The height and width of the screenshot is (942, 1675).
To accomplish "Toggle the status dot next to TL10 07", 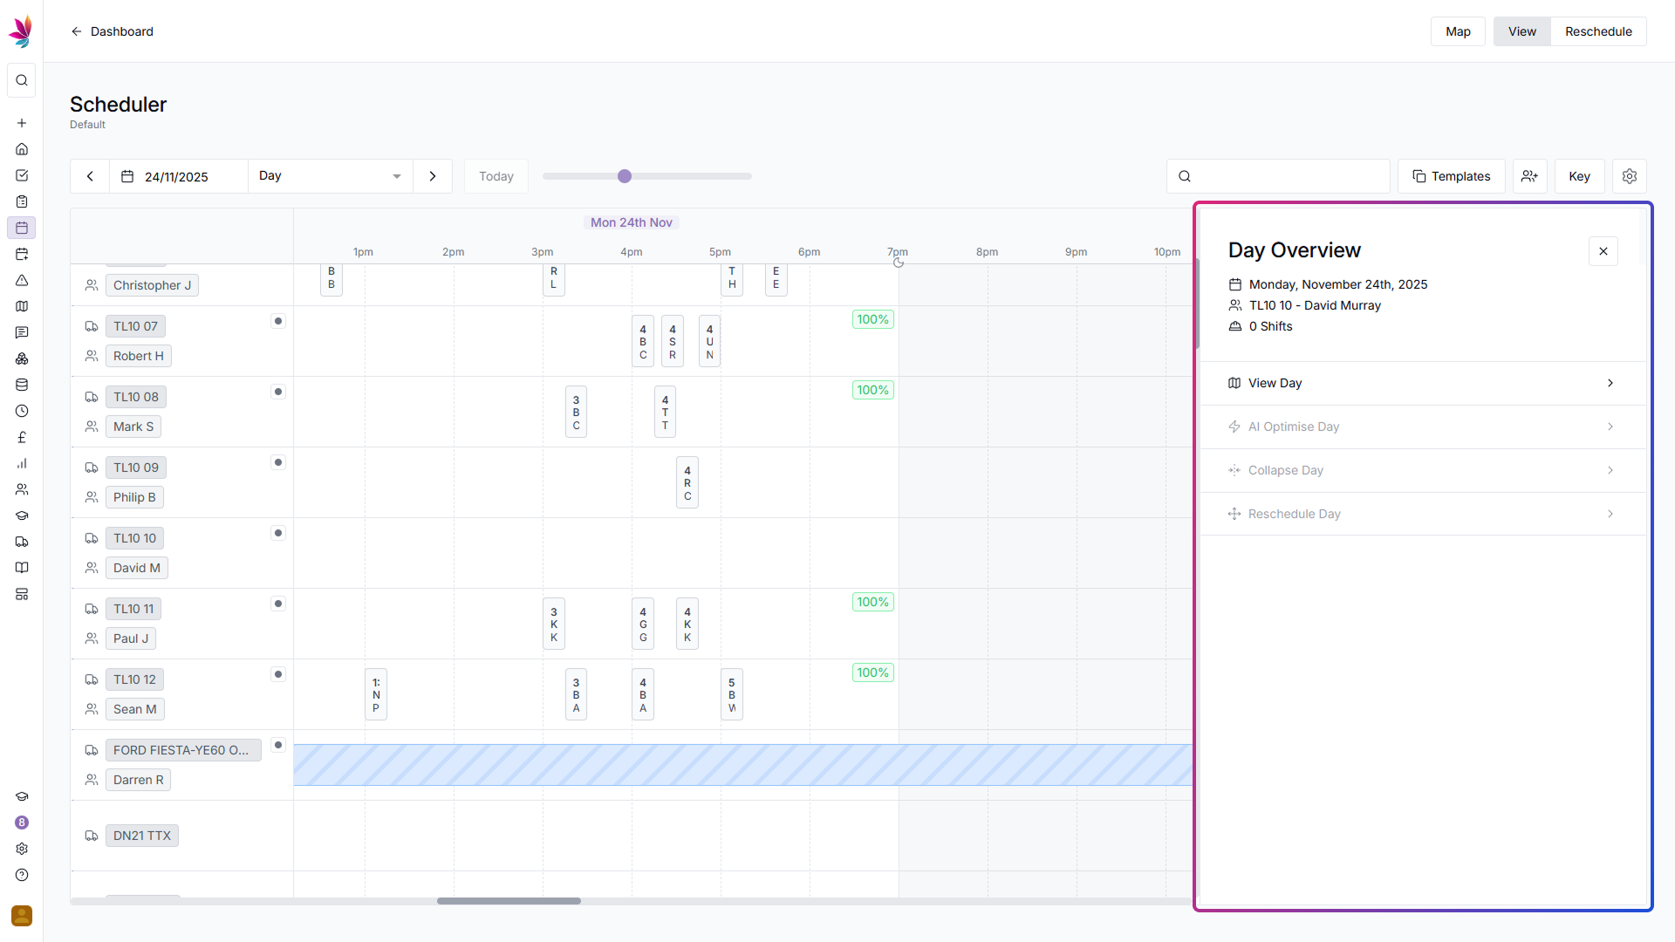I will pyautogui.click(x=278, y=321).
